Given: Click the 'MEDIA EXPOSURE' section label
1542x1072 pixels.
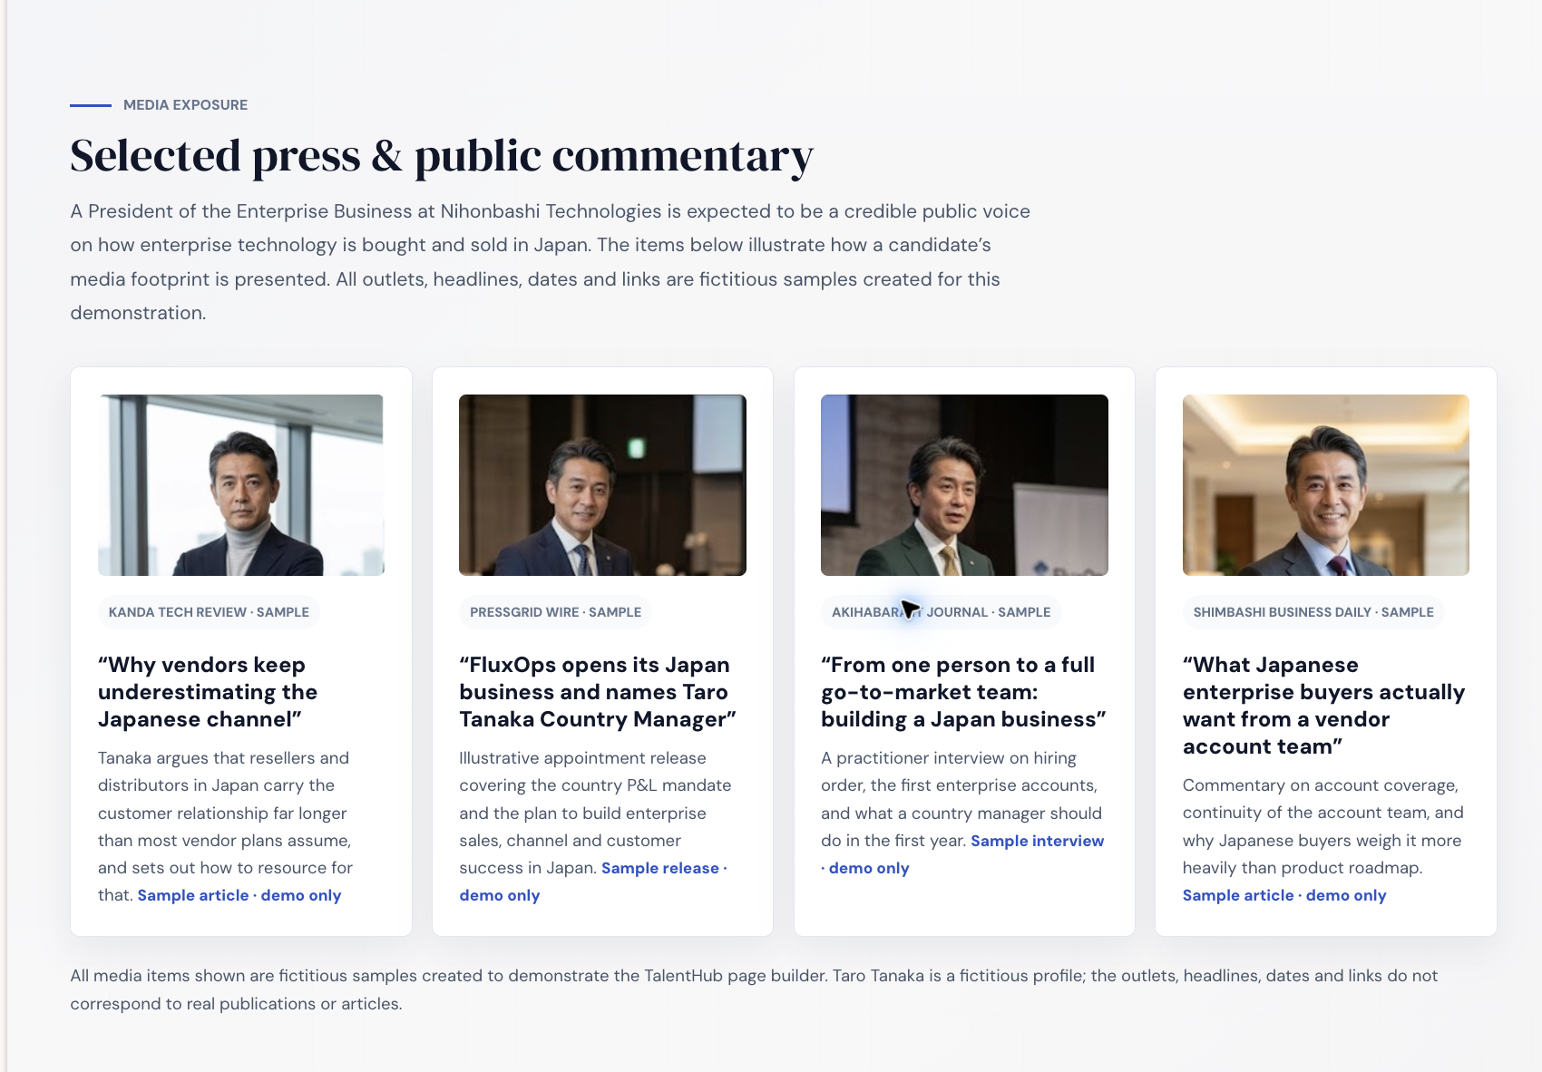Looking at the screenshot, I should [185, 105].
